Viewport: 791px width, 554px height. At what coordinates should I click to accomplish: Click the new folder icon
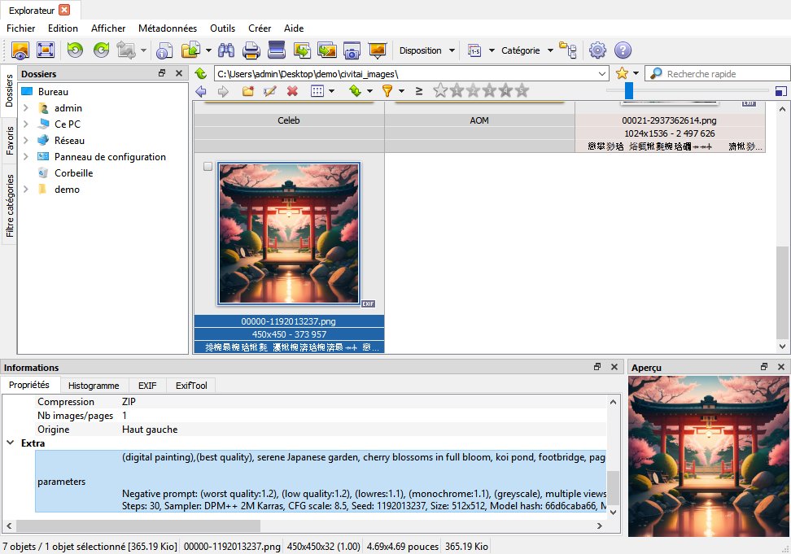(247, 91)
